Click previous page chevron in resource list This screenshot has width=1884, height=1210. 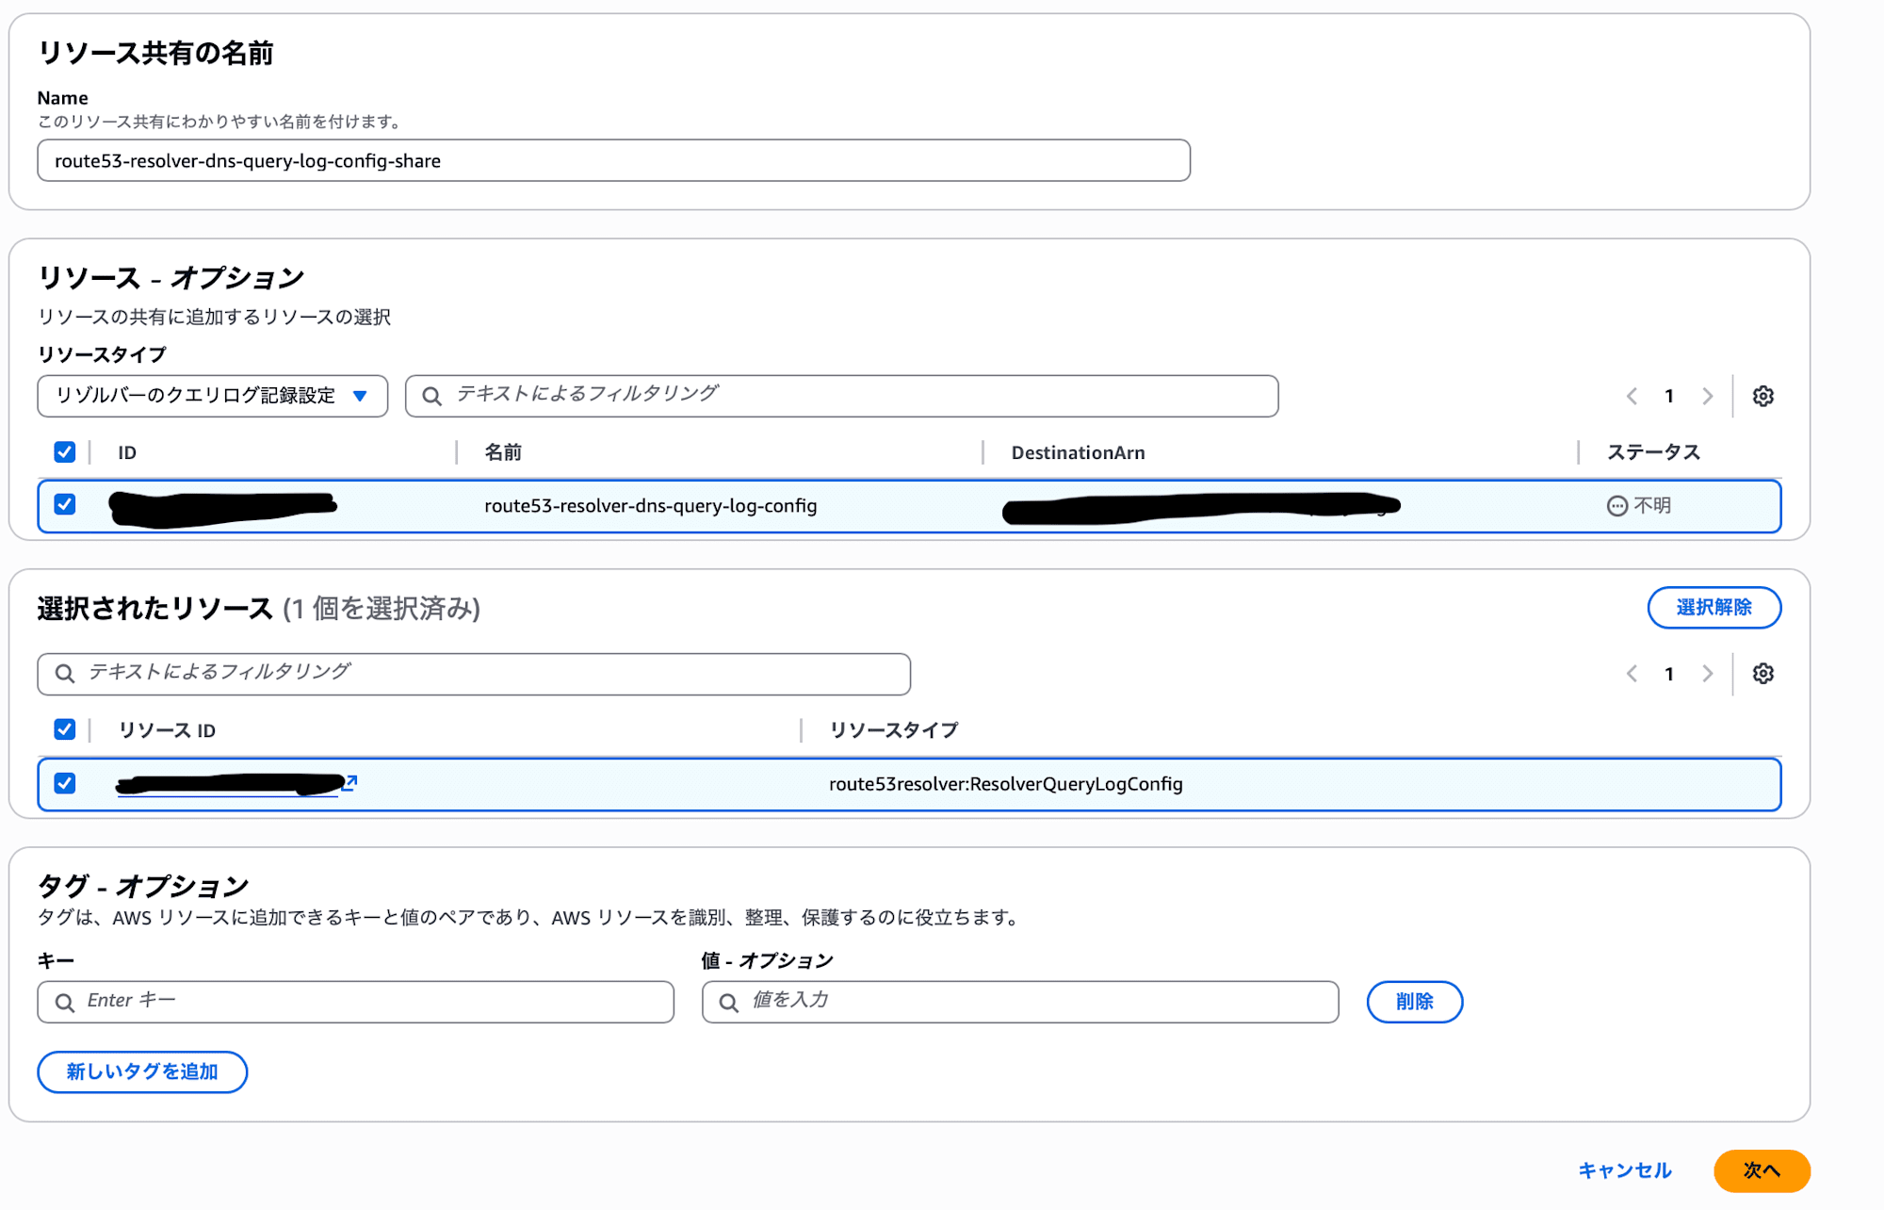click(x=1631, y=396)
